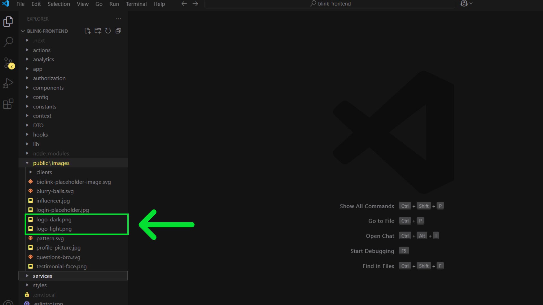Image resolution: width=543 pixels, height=305 pixels.
Task: Open the Search view in activity bar
Action: tap(8, 42)
